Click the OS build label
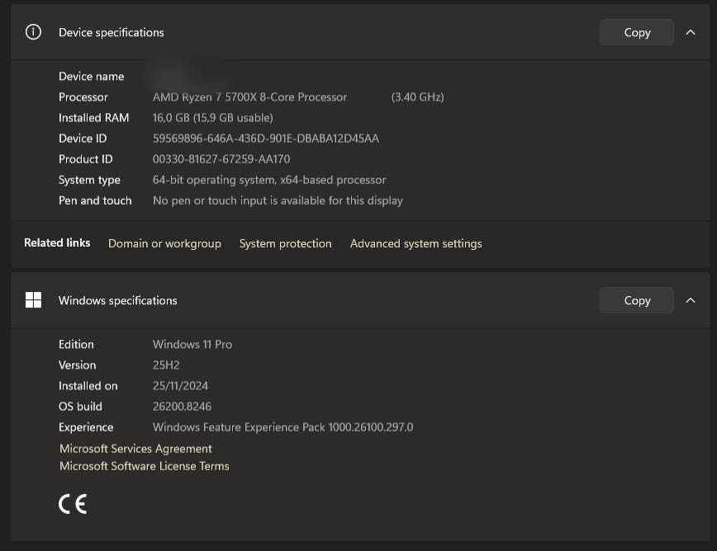This screenshot has height=551, width=717. coord(80,407)
